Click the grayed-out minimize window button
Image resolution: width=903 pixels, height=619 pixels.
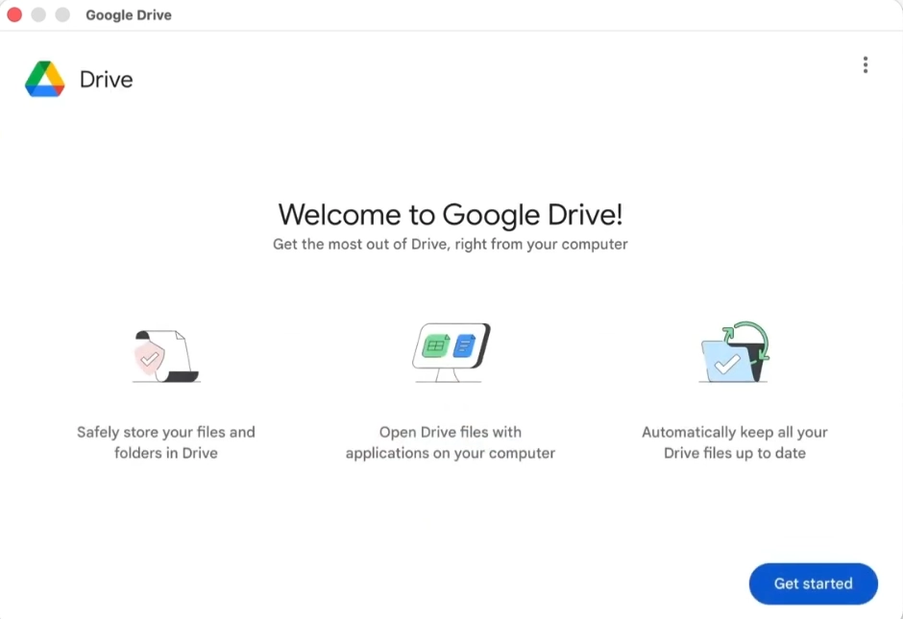[38, 14]
